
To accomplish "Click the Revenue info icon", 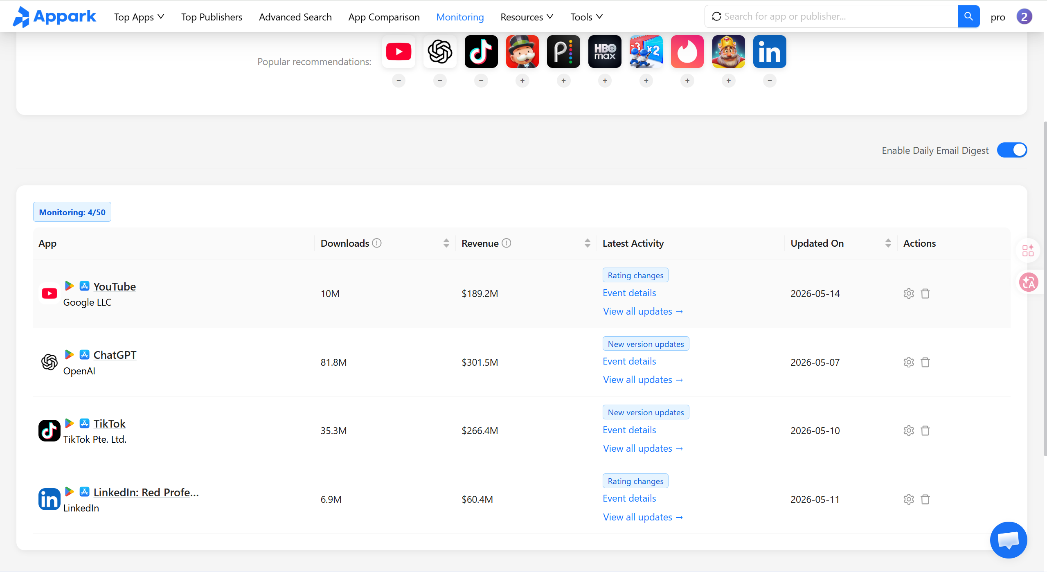I will tap(507, 243).
